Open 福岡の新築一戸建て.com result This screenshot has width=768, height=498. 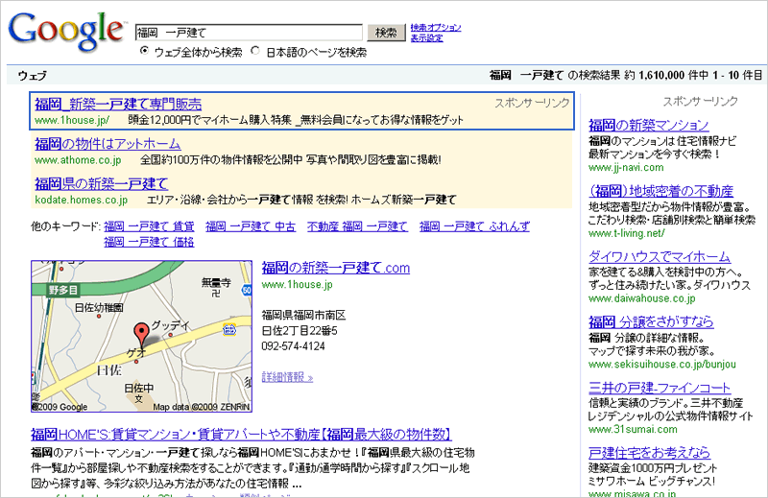pyautogui.click(x=335, y=268)
